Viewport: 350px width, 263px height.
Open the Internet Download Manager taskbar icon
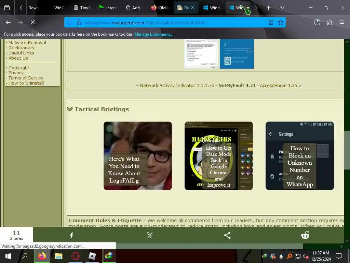109,256
